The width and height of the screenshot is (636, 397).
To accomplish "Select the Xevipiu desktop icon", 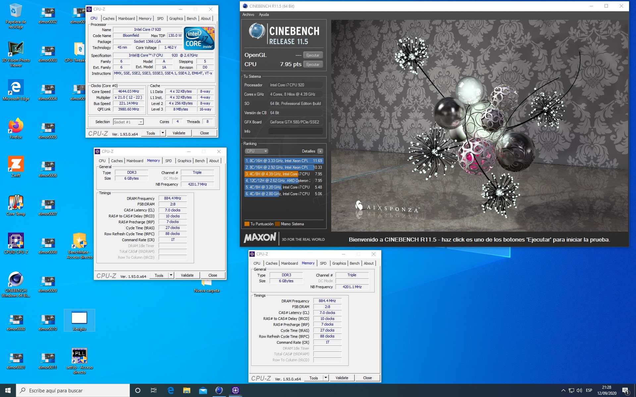I will pyautogui.click(x=79, y=320).
